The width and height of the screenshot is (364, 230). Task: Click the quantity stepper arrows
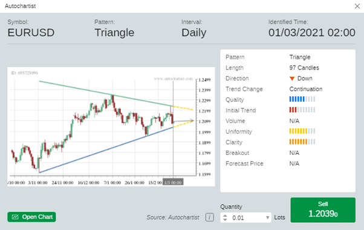pos(225,218)
